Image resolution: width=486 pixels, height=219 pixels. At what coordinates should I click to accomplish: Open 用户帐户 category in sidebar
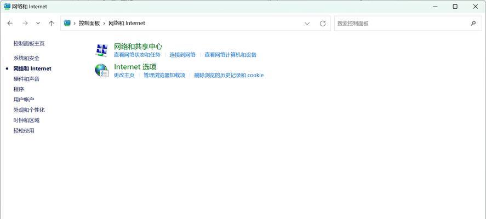(x=24, y=100)
